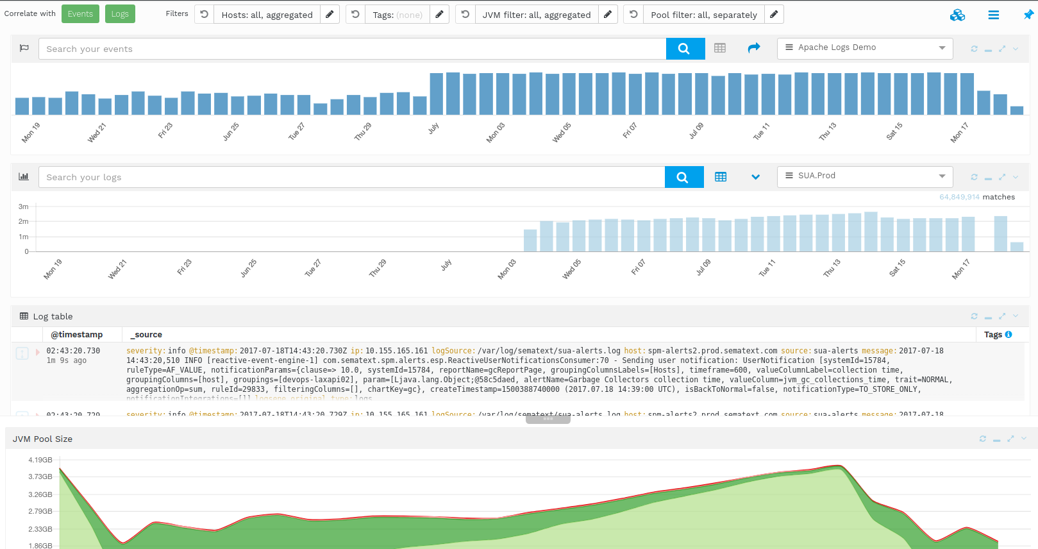Minimize the Log table panel

click(x=988, y=317)
